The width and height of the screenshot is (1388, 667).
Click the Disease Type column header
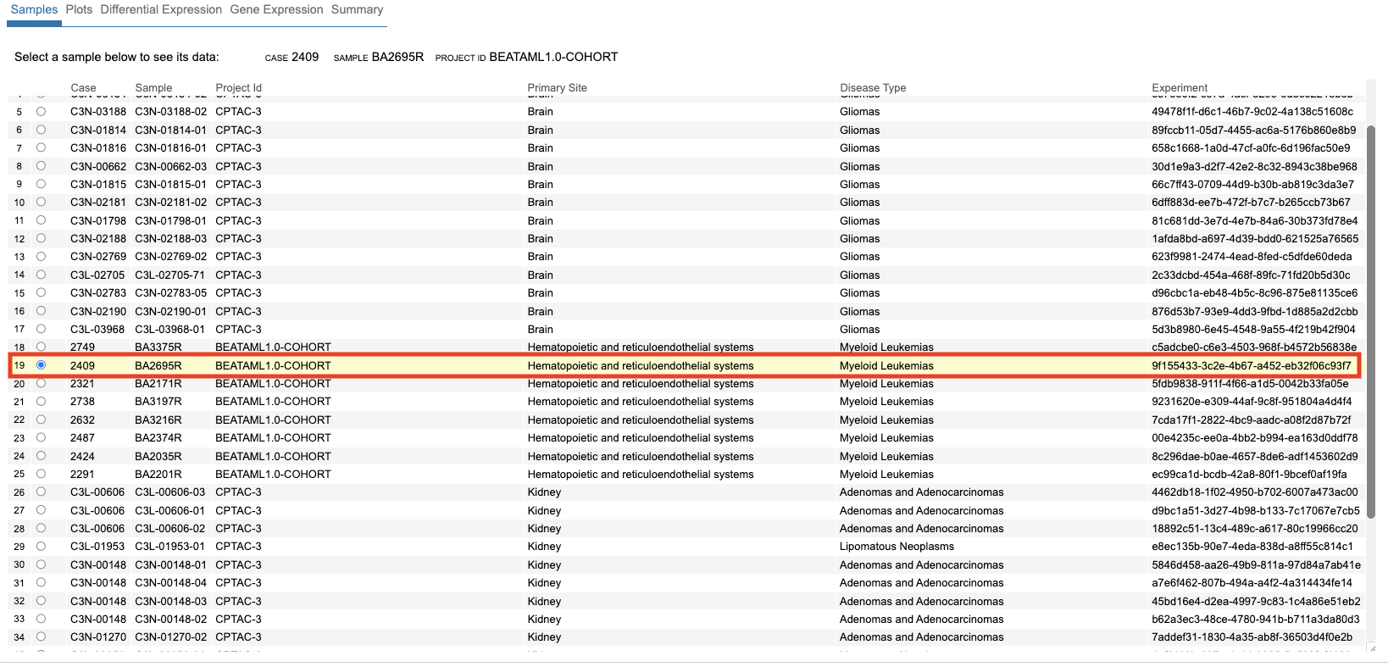click(873, 87)
